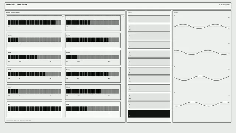
Task: Select the black highlighted cascade card
Action: click(x=149, y=114)
